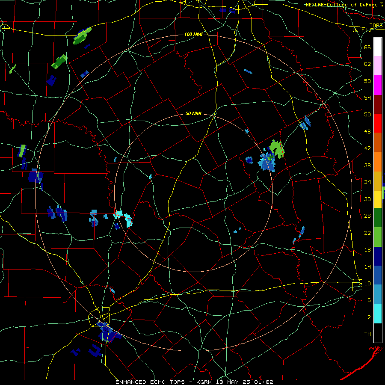This screenshot has height=385, width=385.
Task: Click the "KGRK" radar station identifier
Action: 205,382
